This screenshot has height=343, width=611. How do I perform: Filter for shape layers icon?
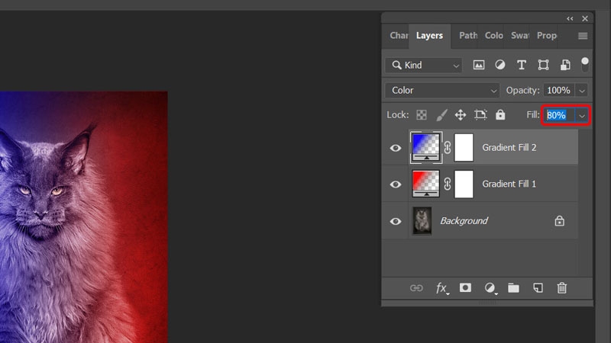[543, 65]
